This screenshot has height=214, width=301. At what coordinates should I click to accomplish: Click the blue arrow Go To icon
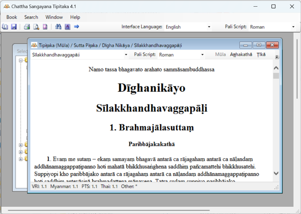[76, 26]
